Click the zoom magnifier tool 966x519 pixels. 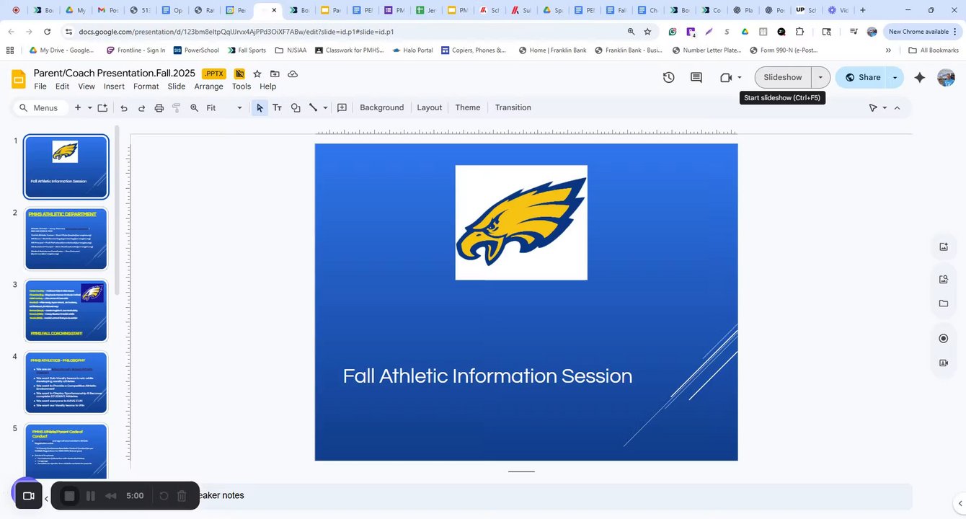coord(195,107)
